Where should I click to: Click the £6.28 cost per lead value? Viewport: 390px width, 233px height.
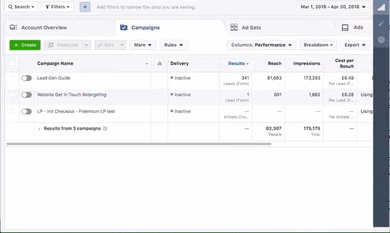[x=348, y=95]
